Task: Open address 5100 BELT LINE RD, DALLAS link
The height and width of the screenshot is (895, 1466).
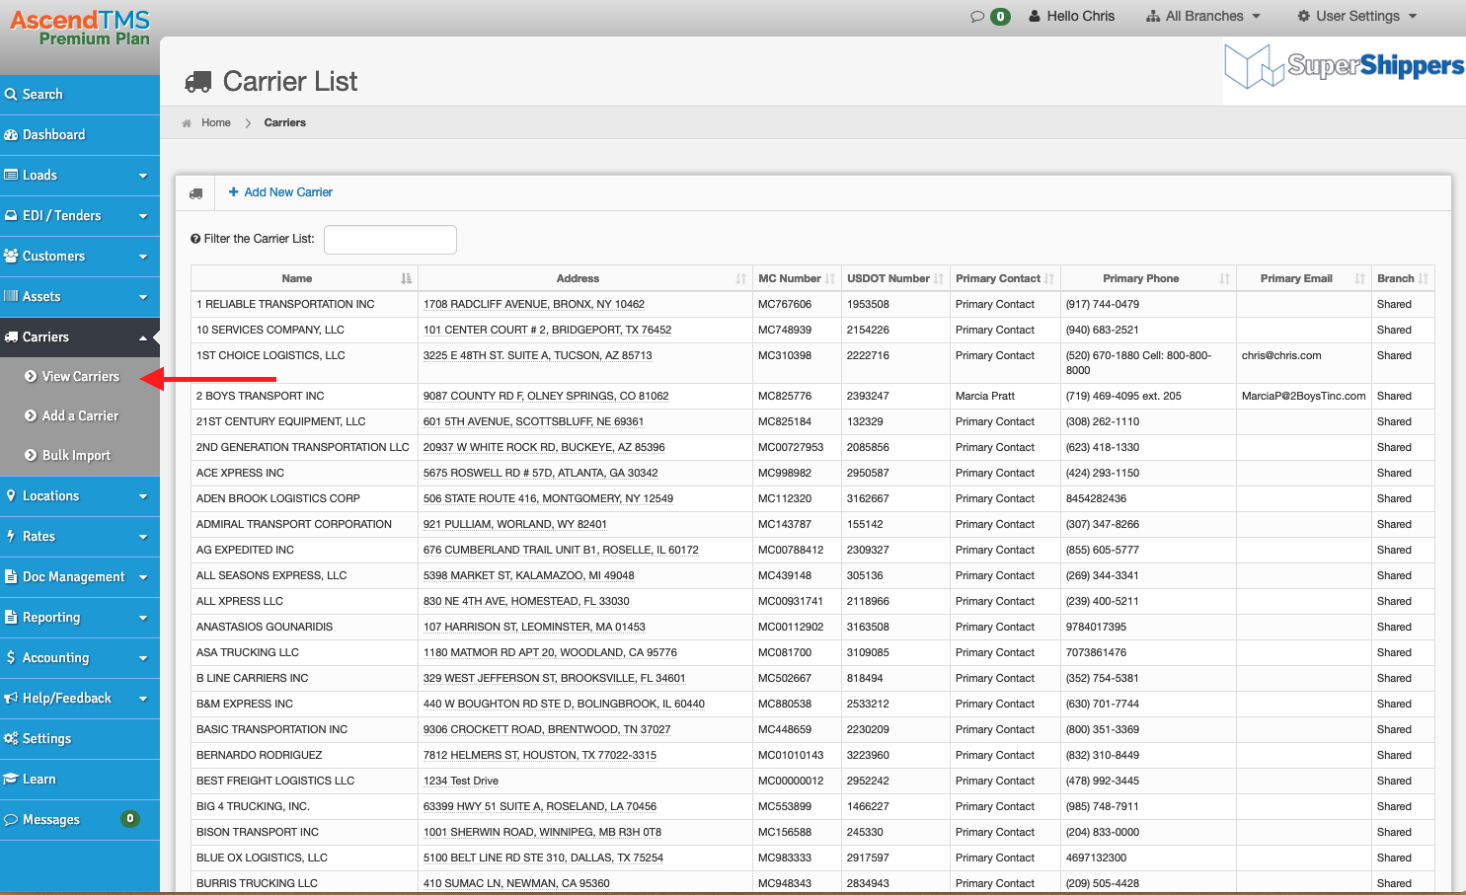Action: [543, 858]
